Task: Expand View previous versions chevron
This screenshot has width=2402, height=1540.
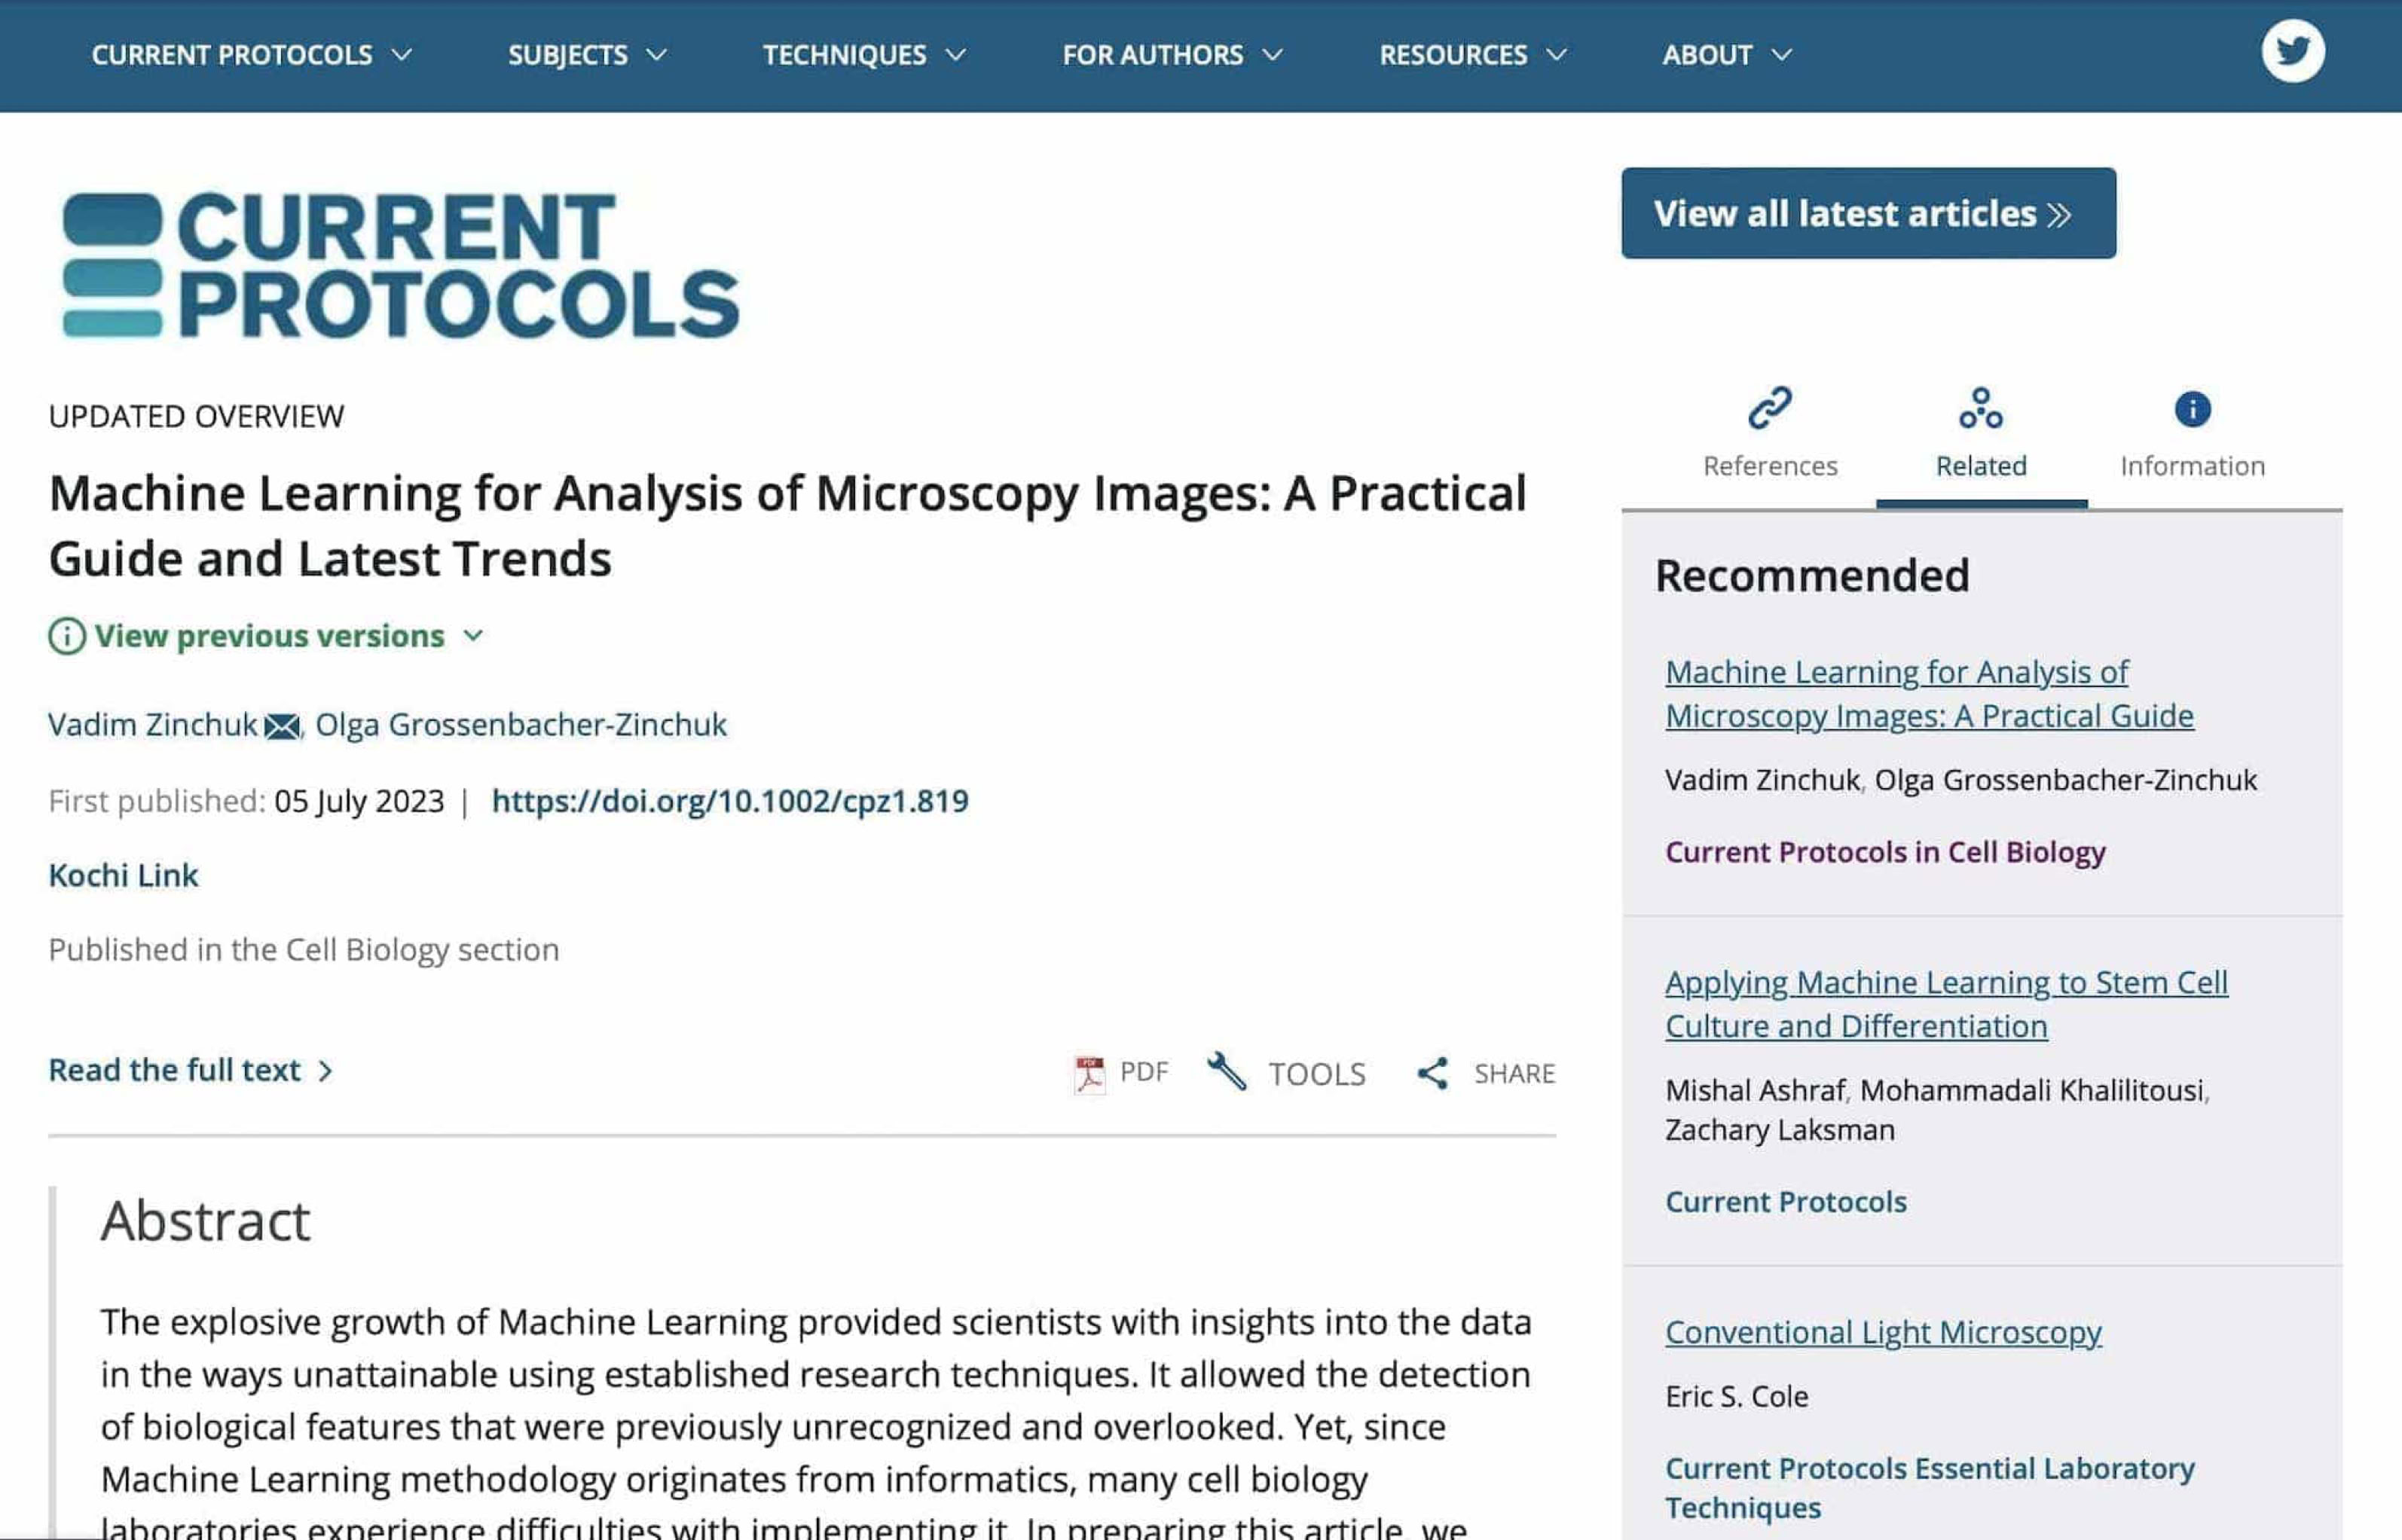Action: coord(474,636)
